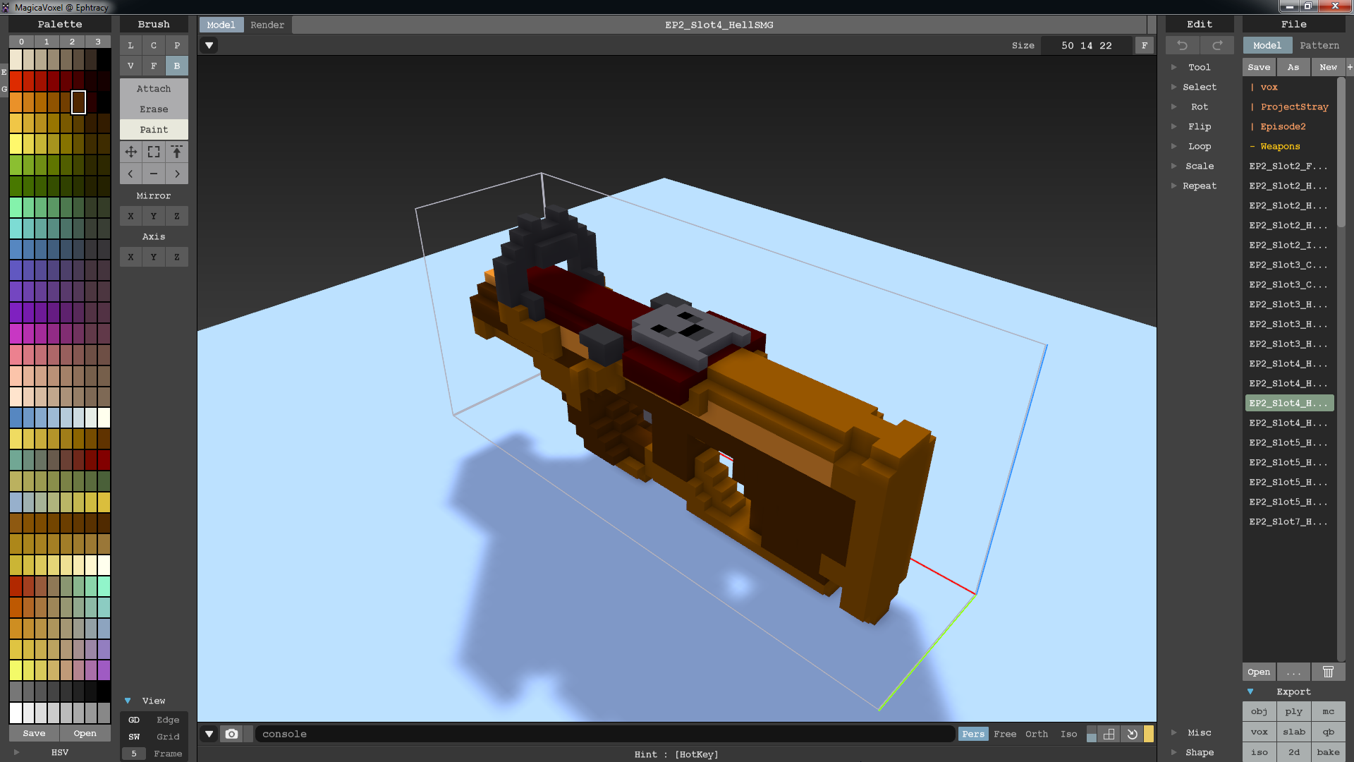Select the Voxel brush tool

click(x=130, y=66)
